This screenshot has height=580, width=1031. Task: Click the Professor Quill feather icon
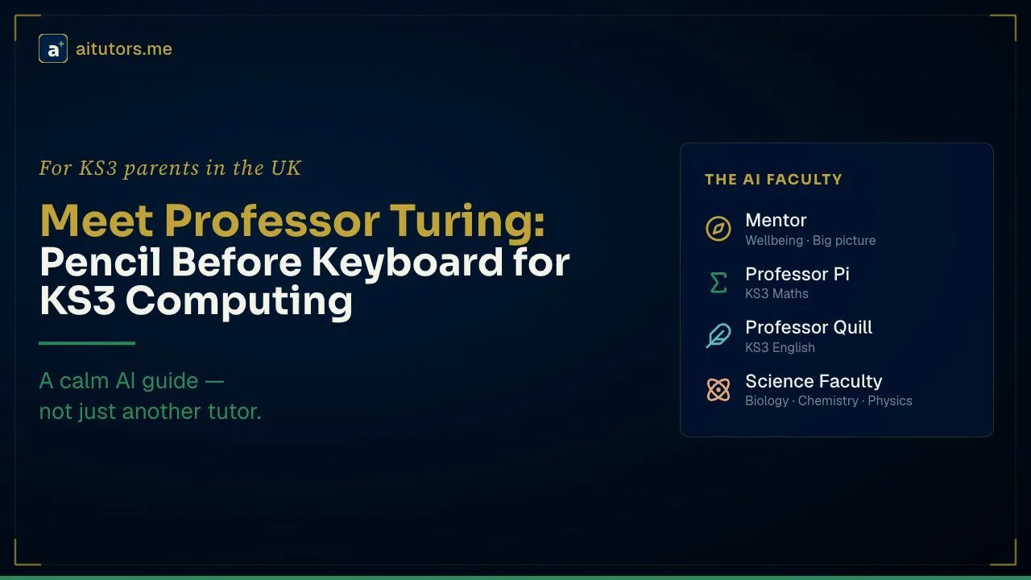tap(718, 336)
